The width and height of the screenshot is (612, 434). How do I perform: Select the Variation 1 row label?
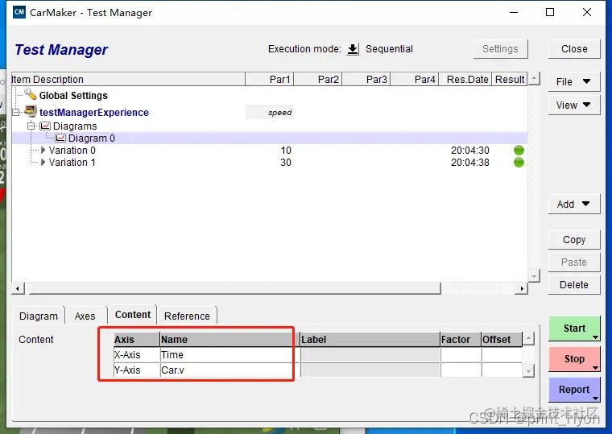coord(72,163)
